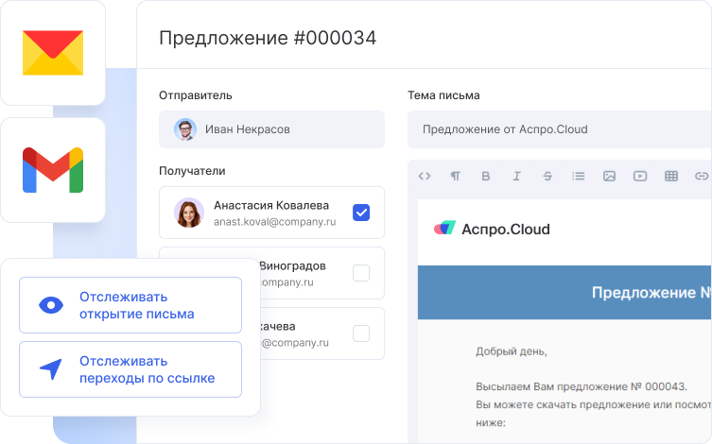Insert a table into the letter
Screen dimensions: 712x444
click(671, 176)
